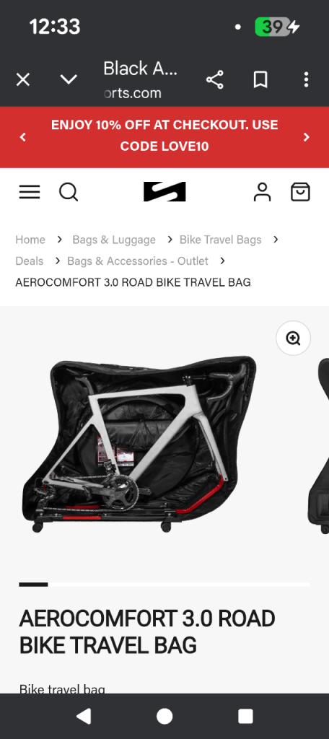Expand the tab collapse chevron
329x739 pixels.
tap(69, 79)
